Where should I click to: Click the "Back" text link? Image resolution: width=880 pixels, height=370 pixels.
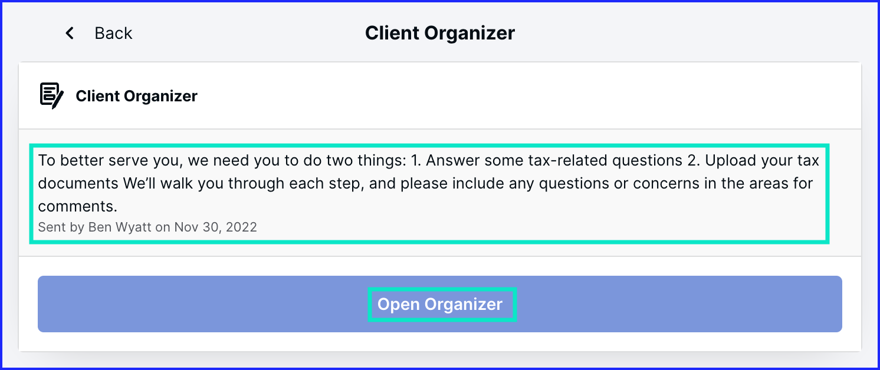(x=113, y=33)
